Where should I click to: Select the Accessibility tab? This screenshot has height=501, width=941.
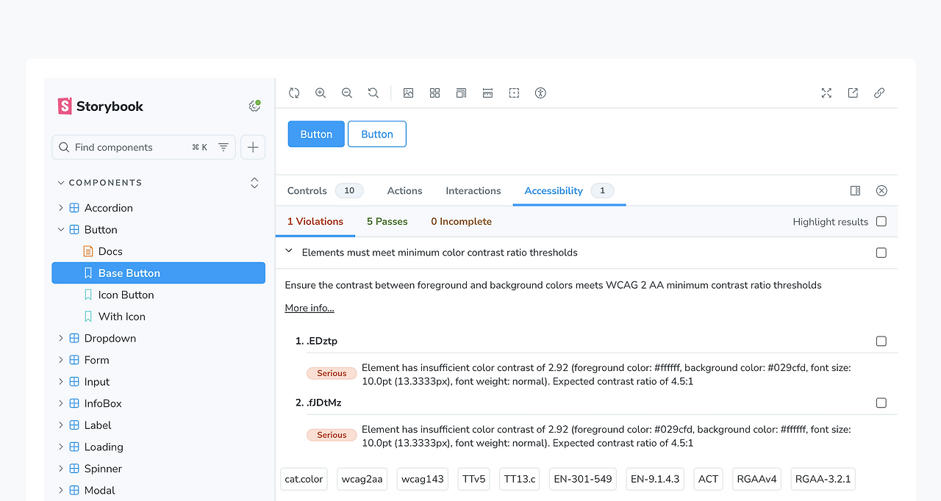pos(569,190)
